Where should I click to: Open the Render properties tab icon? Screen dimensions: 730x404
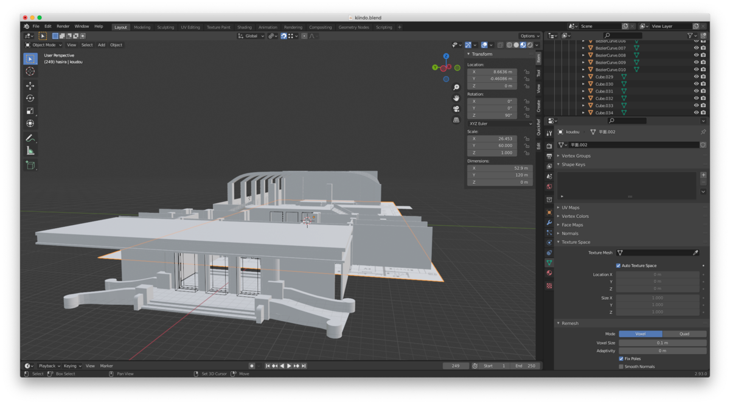tap(549, 146)
